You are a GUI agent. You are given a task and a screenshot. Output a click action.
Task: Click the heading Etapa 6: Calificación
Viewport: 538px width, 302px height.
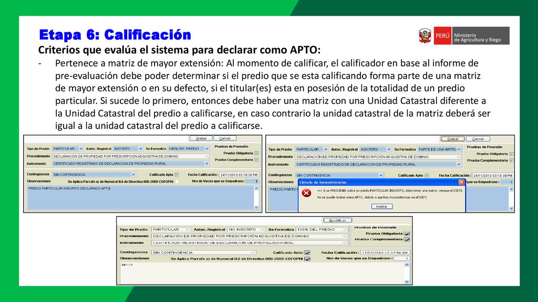(115, 35)
